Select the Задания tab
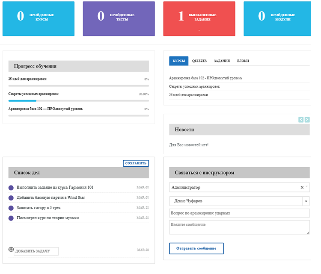The image size is (321, 274). [x=222, y=61]
